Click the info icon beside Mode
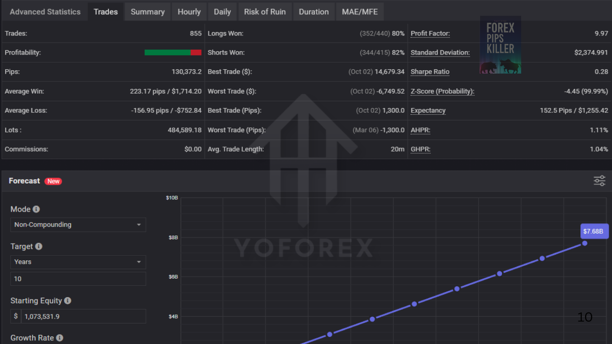 37,209
